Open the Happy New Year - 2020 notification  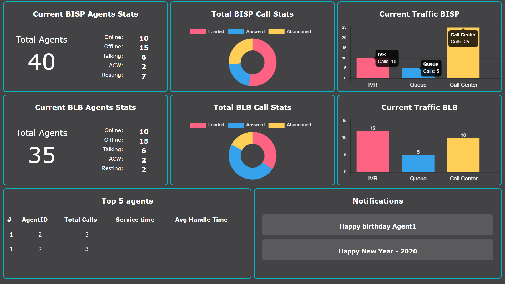point(378,250)
